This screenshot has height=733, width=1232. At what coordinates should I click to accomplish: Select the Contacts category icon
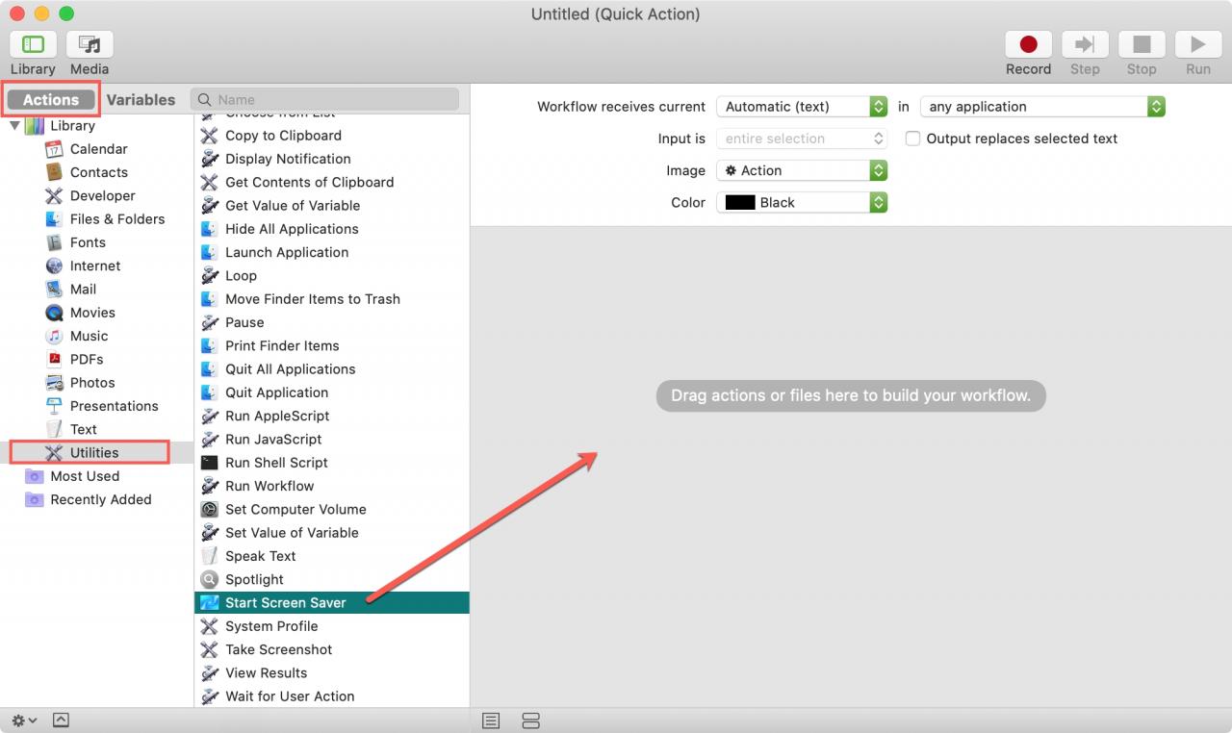pos(54,172)
